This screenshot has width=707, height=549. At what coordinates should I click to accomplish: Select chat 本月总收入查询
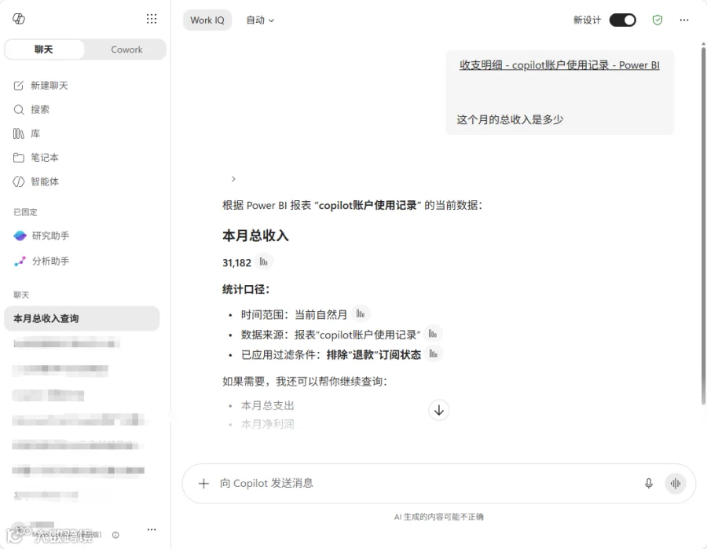tap(82, 318)
